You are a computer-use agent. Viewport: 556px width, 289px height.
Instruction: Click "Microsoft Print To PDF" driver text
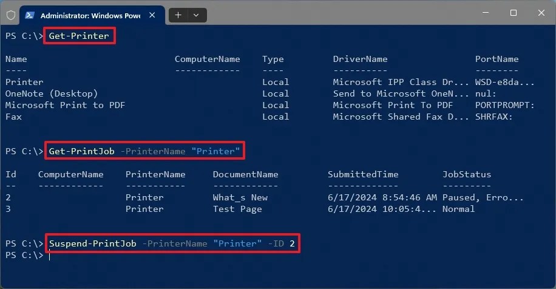pos(393,105)
